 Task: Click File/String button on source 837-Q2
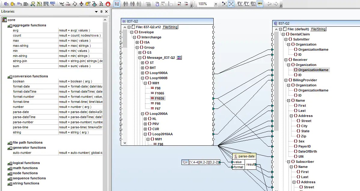point(170,27)
